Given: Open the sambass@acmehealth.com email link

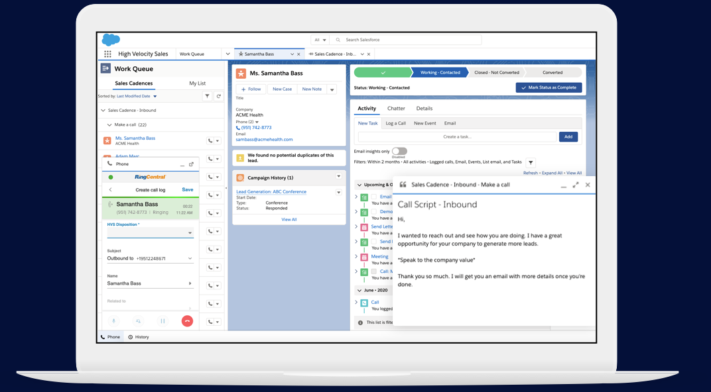Looking at the screenshot, I should [x=265, y=140].
